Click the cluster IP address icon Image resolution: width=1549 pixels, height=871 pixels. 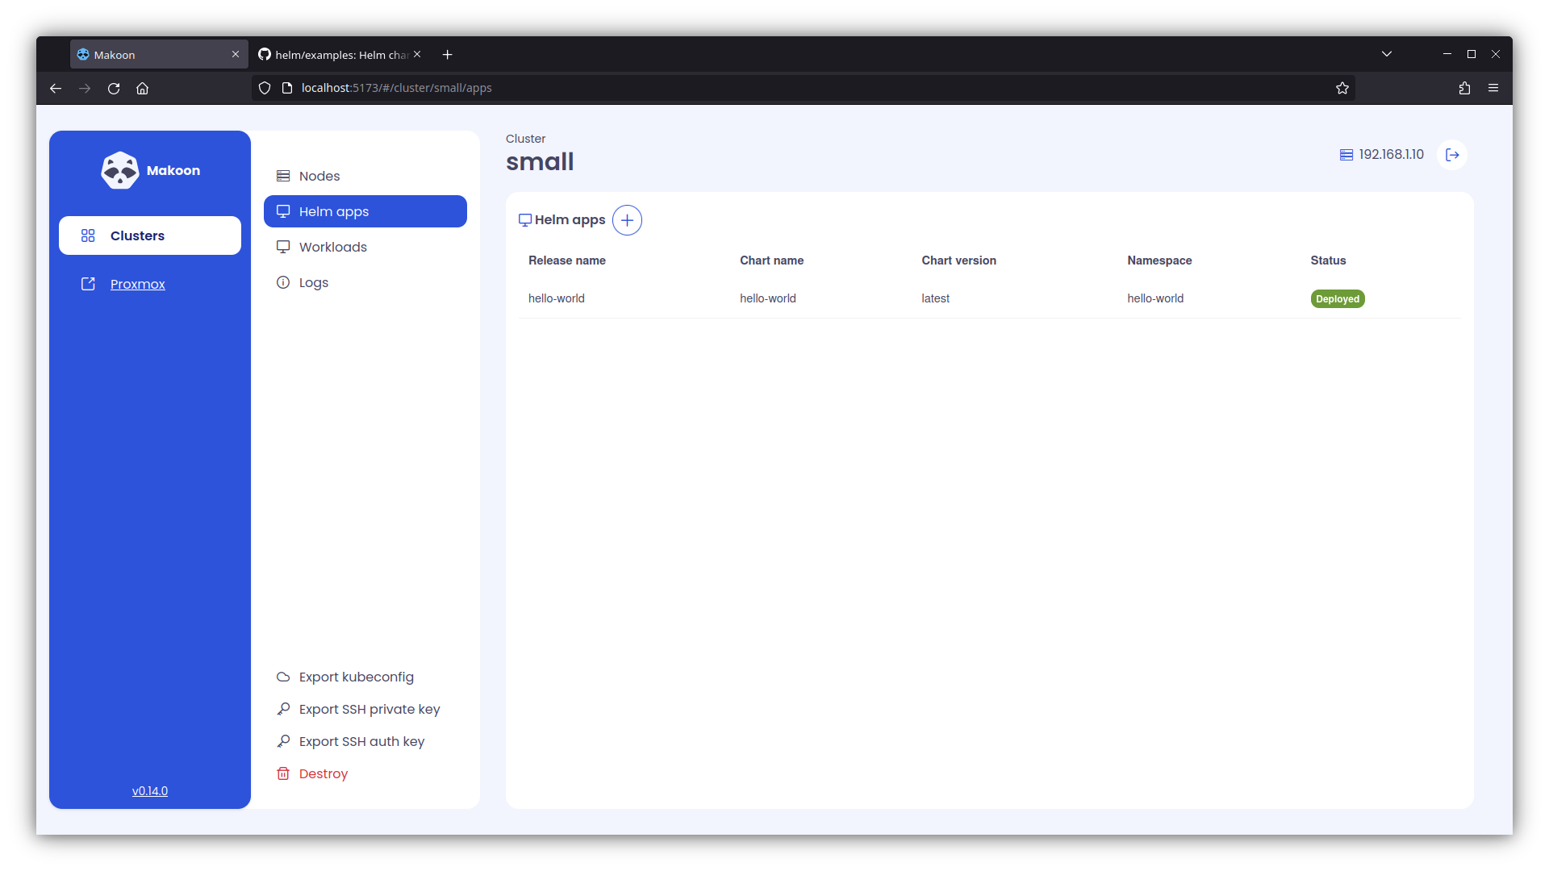point(1347,154)
